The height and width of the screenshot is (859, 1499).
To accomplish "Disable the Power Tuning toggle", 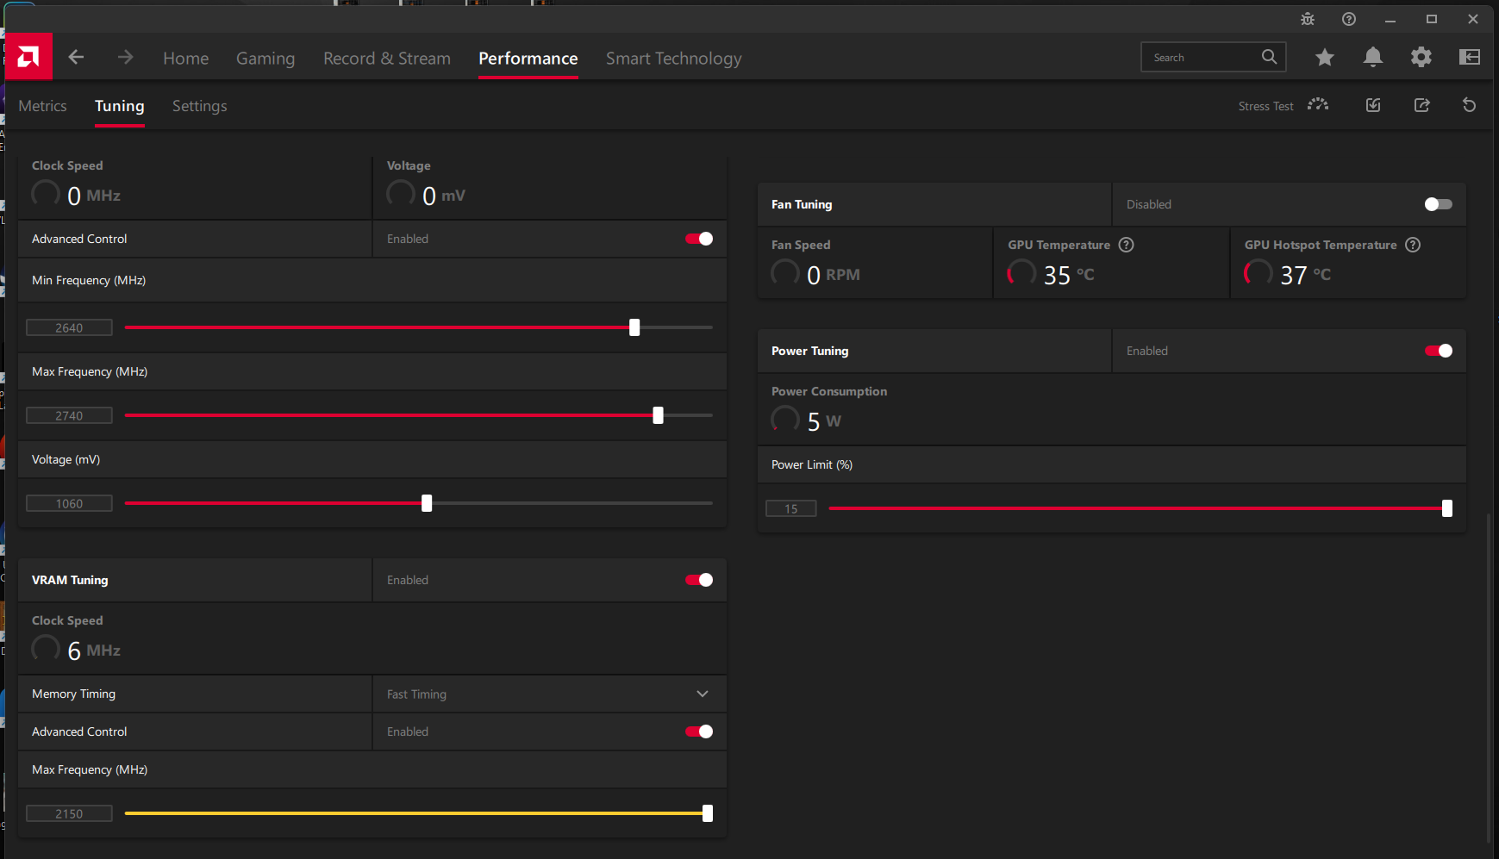I will click(x=1438, y=351).
